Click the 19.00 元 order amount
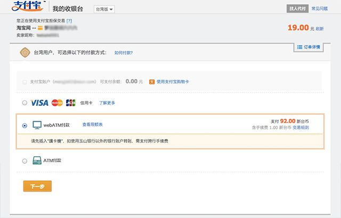 pyautogui.click(x=301, y=28)
